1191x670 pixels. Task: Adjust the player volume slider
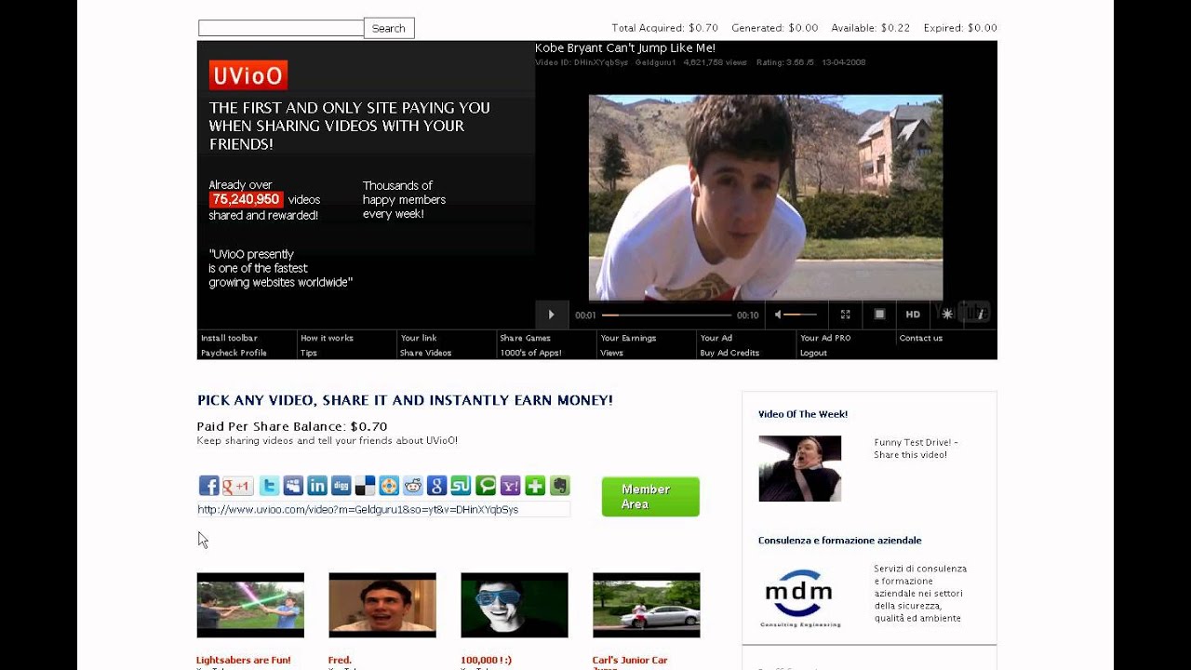(x=800, y=315)
